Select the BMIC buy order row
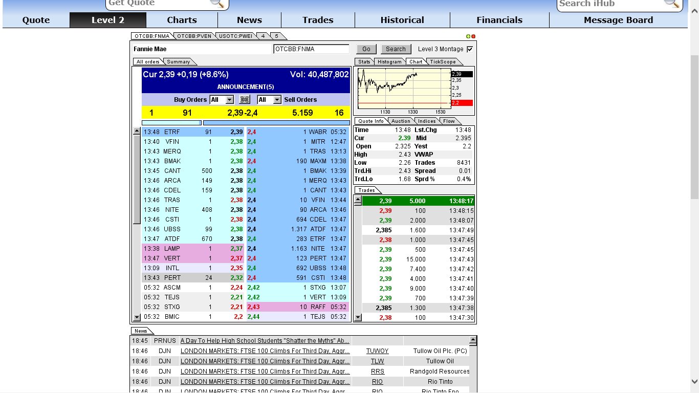This screenshot has height=393, width=699. pos(194,317)
